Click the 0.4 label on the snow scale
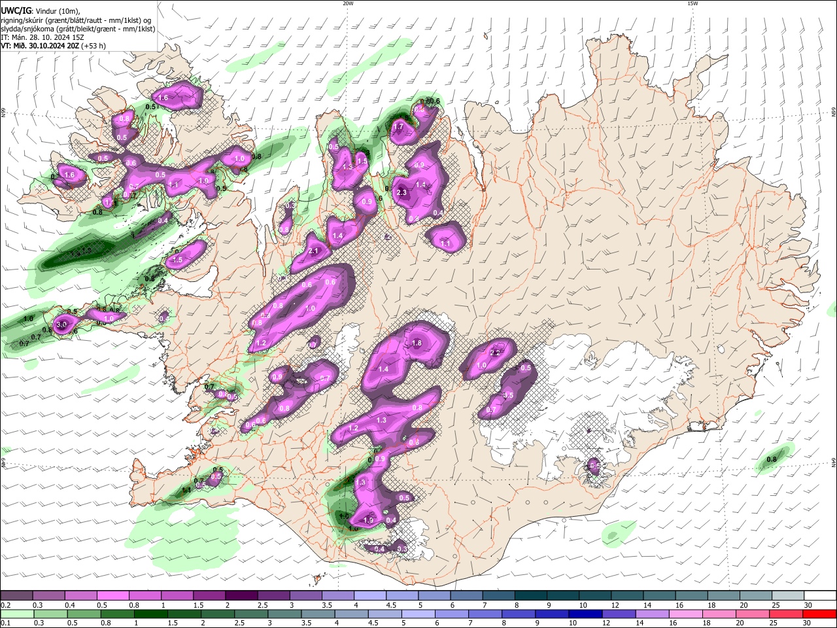Screen dimensions: 837x628 click(69, 605)
